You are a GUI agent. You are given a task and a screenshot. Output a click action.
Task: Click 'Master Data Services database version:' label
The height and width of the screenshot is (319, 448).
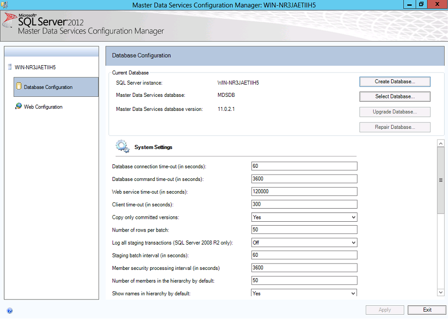(160, 109)
